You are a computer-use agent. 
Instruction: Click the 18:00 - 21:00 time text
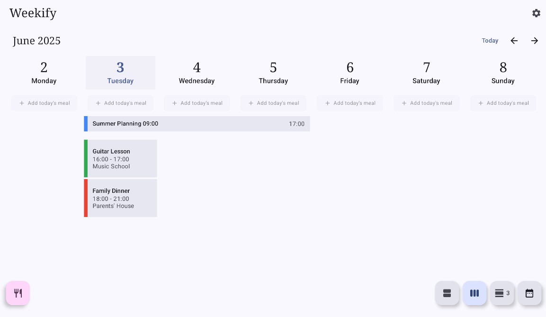[111, 199]
